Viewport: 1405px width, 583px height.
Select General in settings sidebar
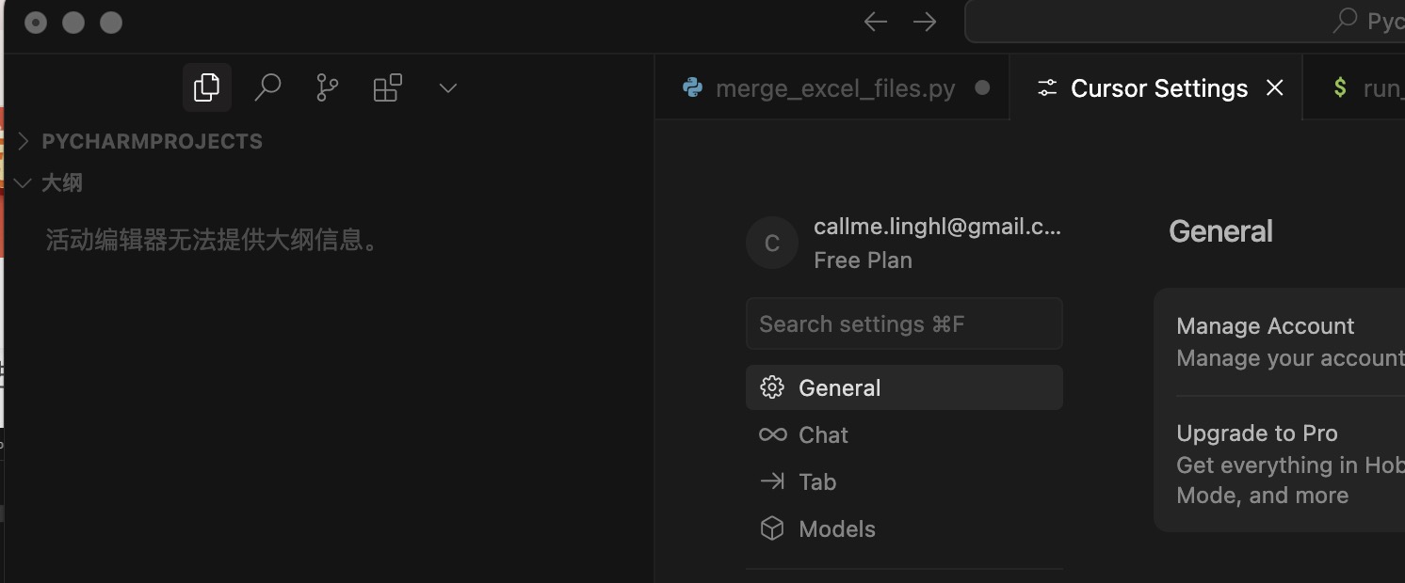point(904,387)
